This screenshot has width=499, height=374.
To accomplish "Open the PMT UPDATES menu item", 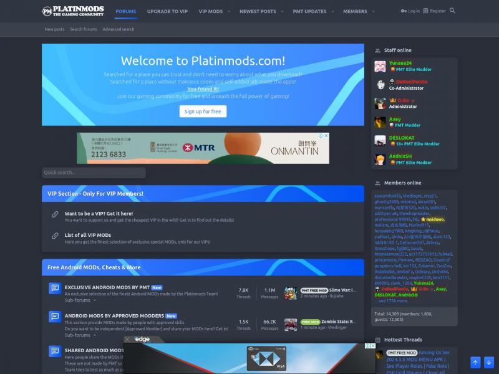I will 309,11.
